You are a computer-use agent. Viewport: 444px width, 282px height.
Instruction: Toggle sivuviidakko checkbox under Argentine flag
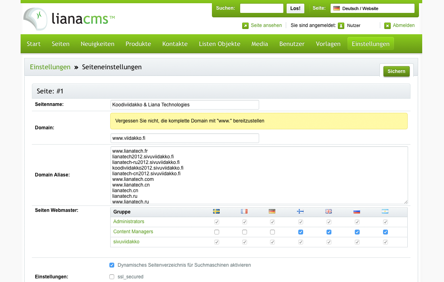[385, 242]
